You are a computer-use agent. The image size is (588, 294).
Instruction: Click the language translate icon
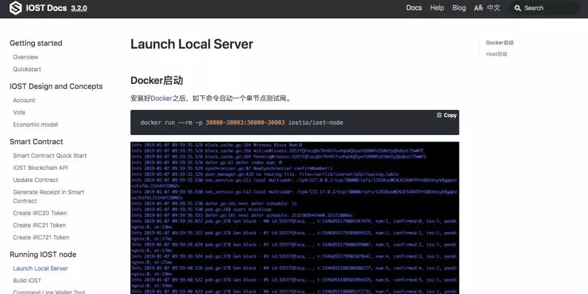click(x=479, y=8)
